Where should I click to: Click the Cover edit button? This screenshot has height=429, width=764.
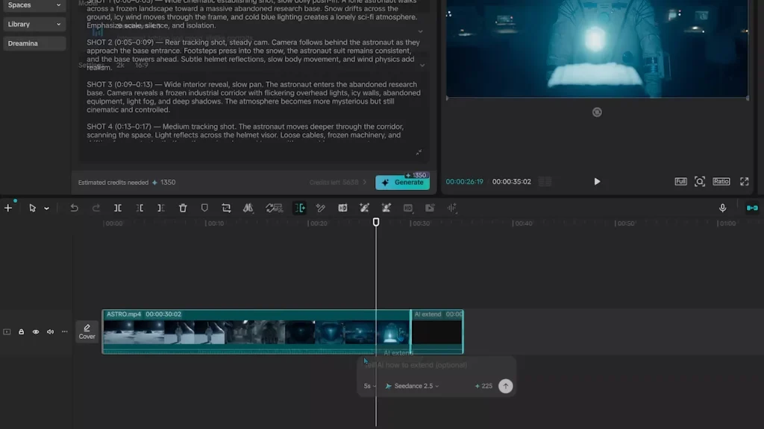coord(87,331)
